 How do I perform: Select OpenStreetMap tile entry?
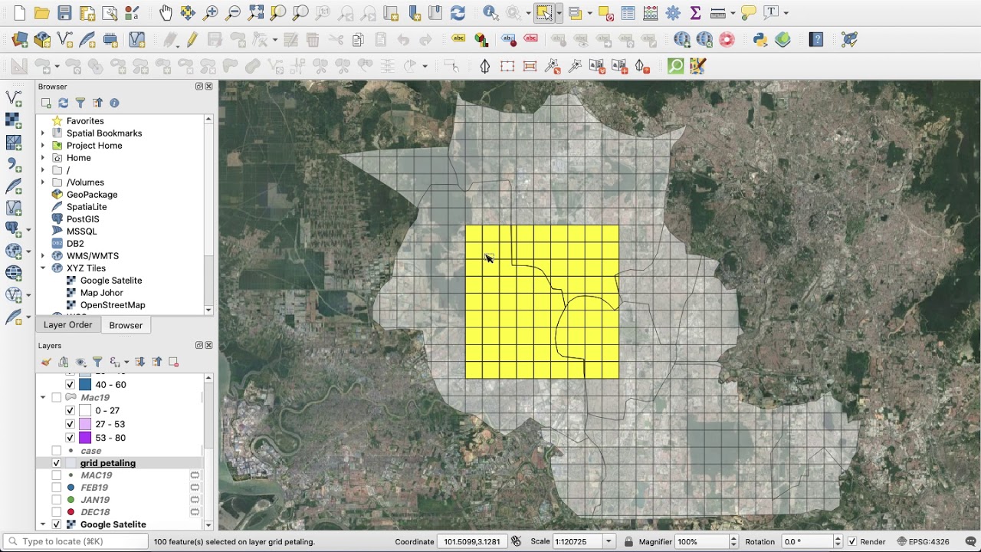tap(113, 305)
